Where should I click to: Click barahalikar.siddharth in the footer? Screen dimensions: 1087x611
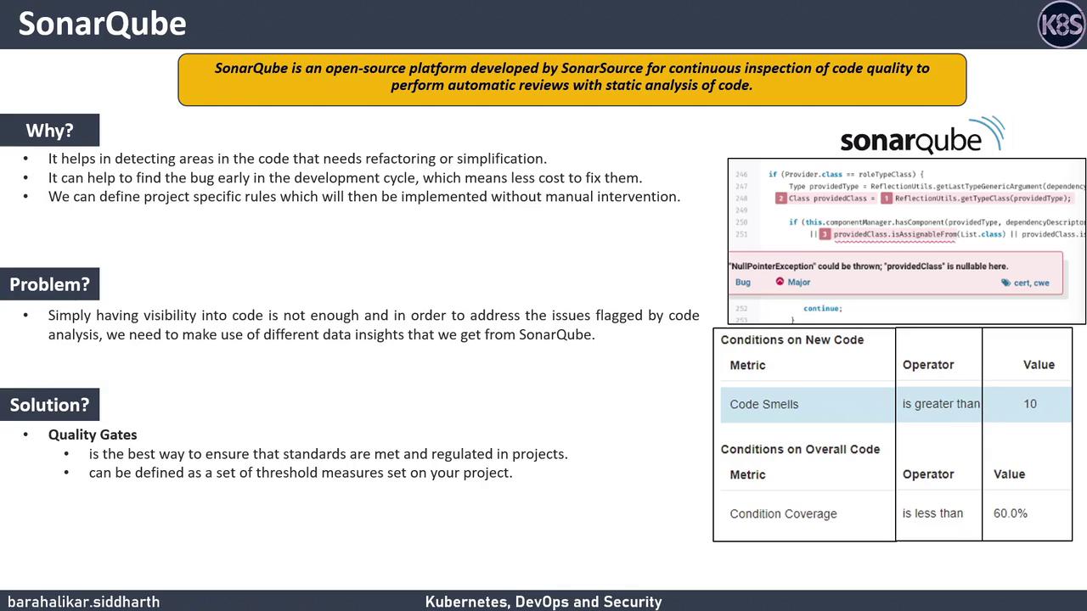point(83,602)
